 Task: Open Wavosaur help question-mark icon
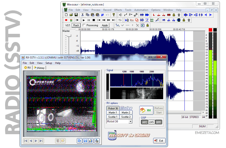click(114, 15)
